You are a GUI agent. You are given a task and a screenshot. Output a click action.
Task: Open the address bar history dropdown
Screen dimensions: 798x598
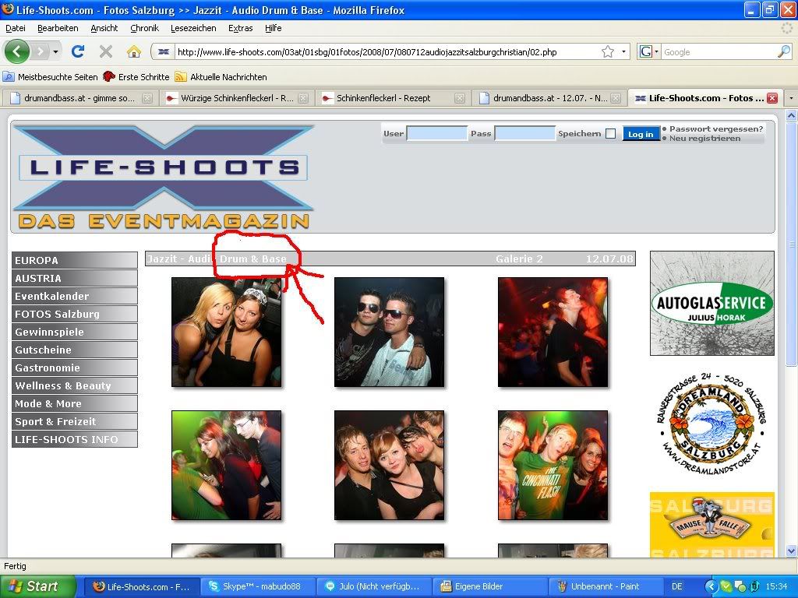click(x=623, y=51)
